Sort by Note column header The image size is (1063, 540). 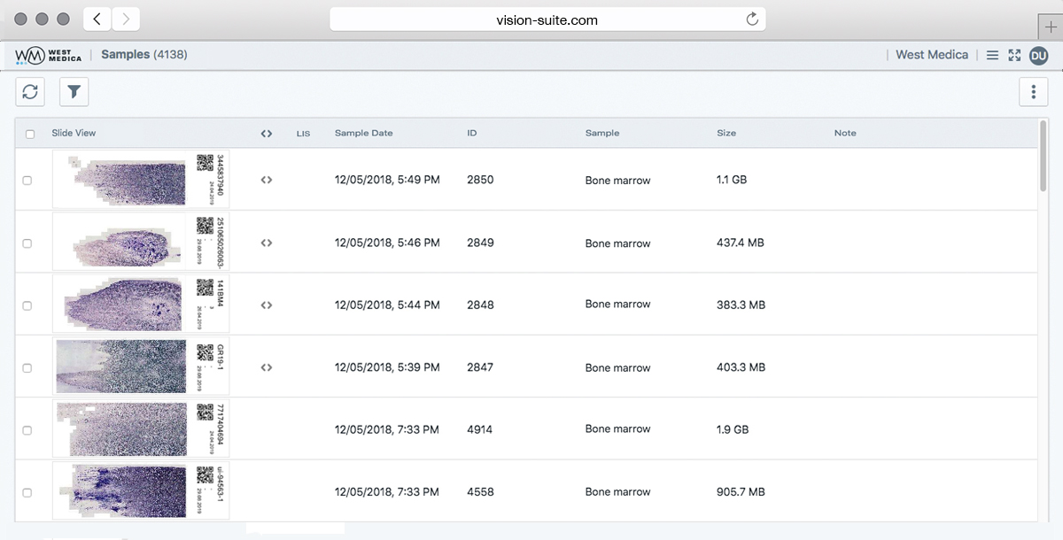tap(845, 133)
